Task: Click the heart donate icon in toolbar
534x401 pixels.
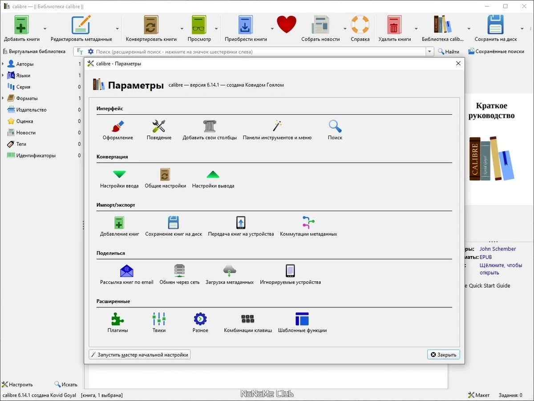Action: pyautogui.click(x=287, y=24)
